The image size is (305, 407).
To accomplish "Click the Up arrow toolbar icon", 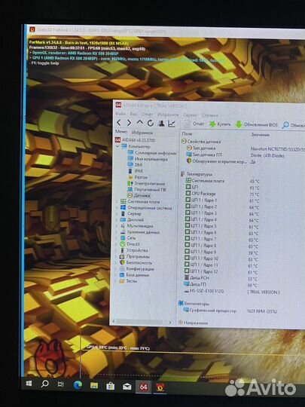I will 140,123.
